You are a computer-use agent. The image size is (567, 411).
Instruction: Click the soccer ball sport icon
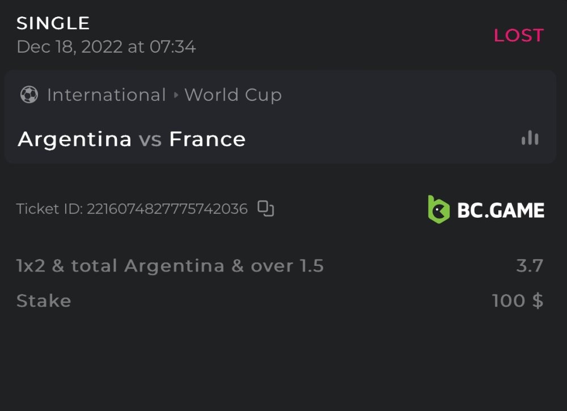[x=29, y=95]
